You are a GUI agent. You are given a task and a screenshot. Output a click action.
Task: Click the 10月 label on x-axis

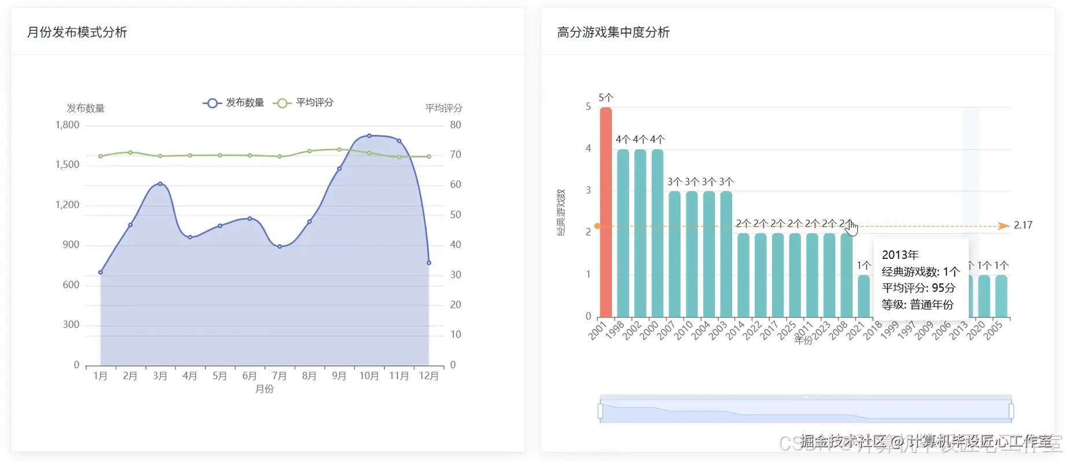click(369, 376)
